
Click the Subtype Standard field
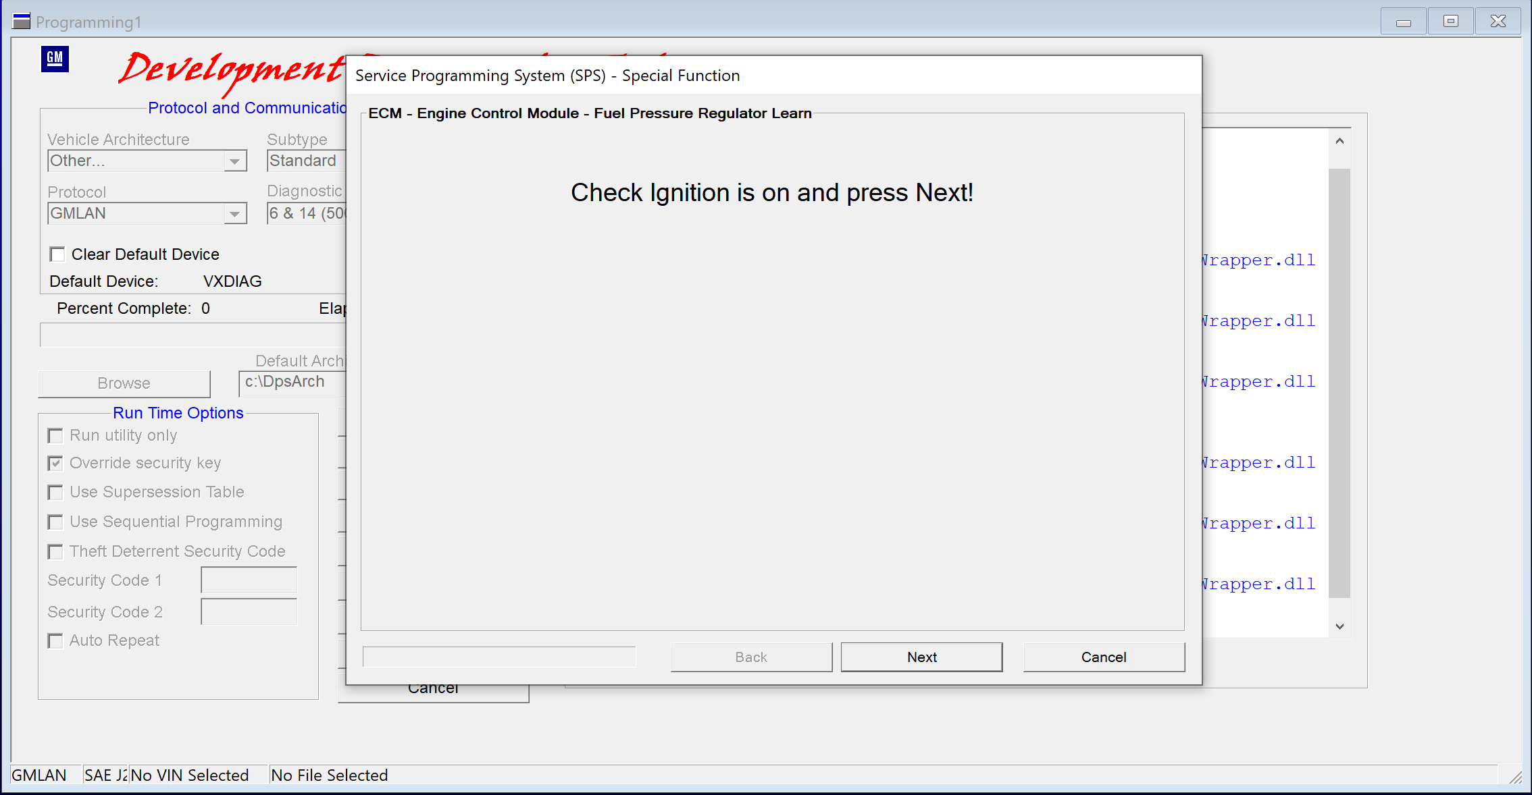pos(307,161)
